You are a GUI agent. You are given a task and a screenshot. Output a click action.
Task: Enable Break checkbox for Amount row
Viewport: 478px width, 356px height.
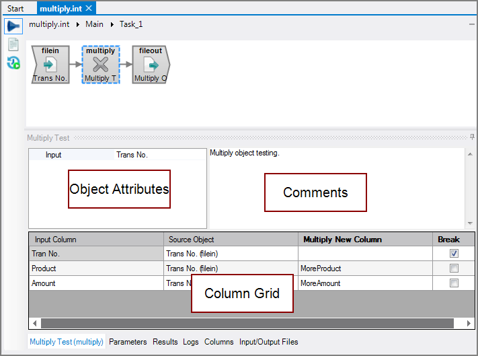click(454, 283)
